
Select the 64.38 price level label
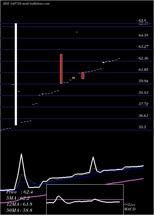pos(144,35)
